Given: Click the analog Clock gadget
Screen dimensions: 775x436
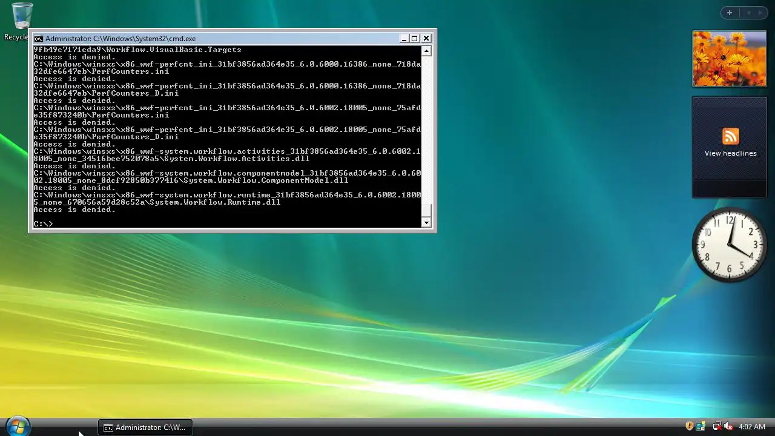Looking at the screenshot, I should point(729,245).
